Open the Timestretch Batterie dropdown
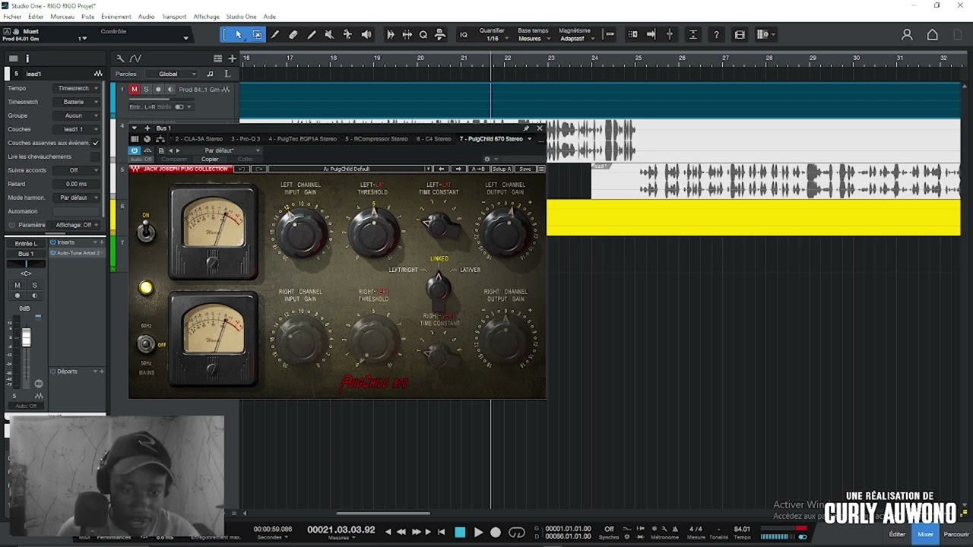This screenshot has height=547, width=973. coord(78,102)
